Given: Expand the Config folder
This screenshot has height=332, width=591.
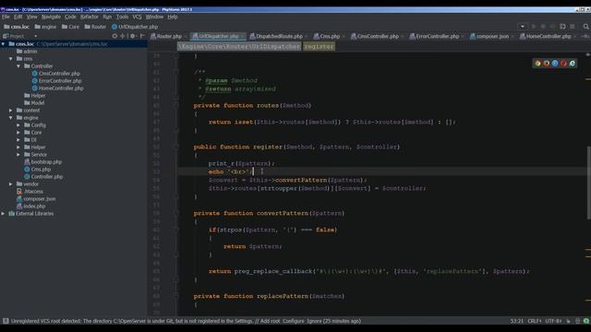Looking at the screenshot, I should coord(18,125).
